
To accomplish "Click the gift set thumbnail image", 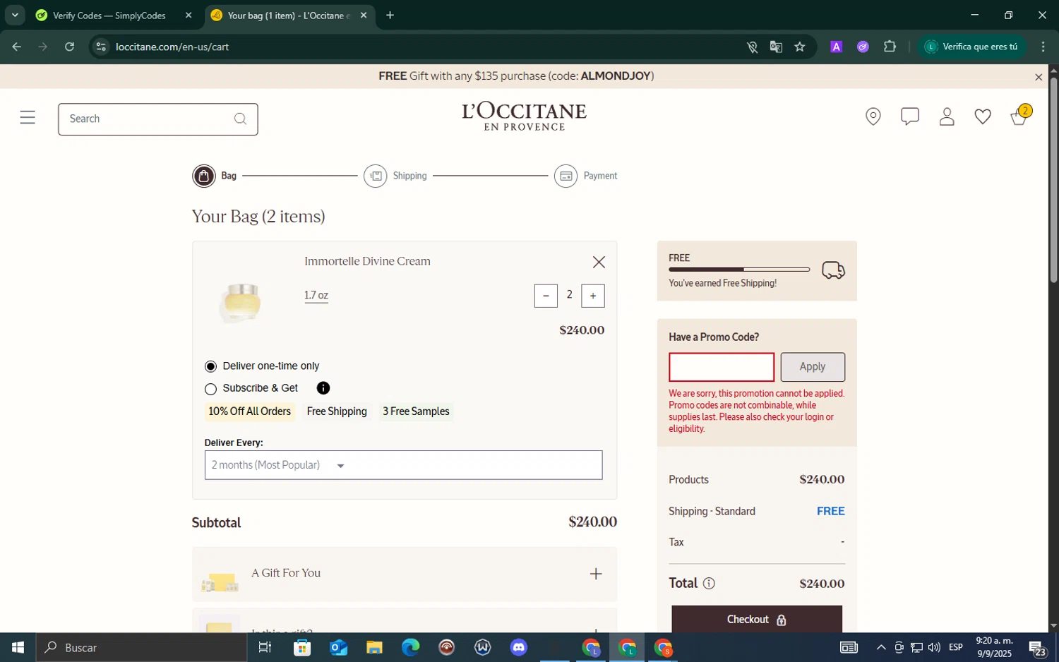I will 220,582.
